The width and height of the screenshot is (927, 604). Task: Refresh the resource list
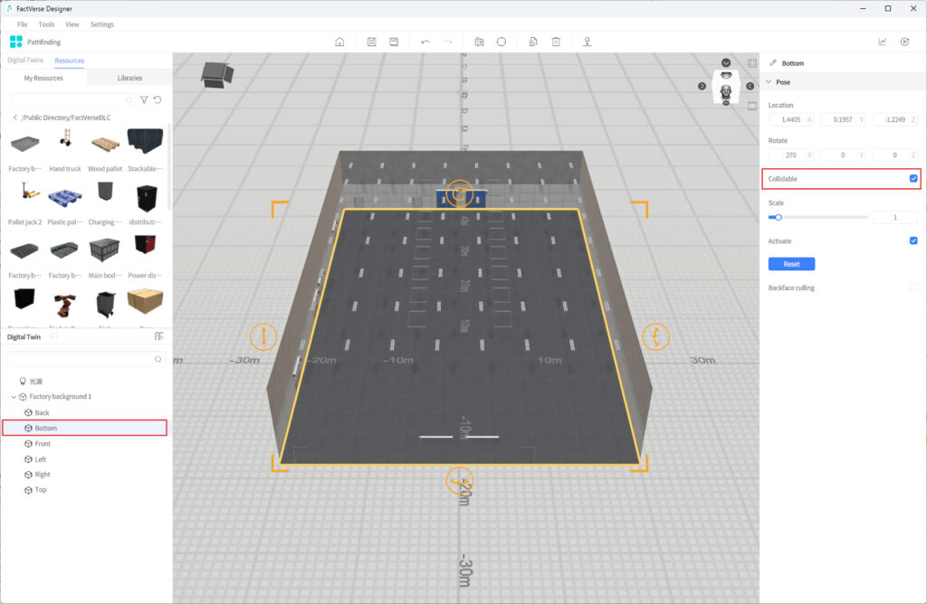[158, 99]
